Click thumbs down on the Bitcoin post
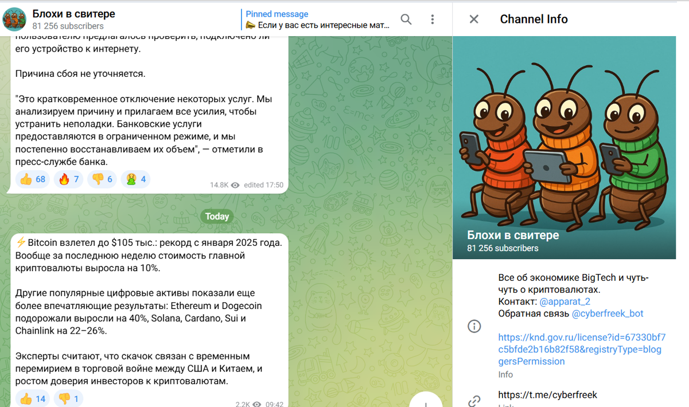This screenshot has height=407, width=689. click(x=69, y=399)
